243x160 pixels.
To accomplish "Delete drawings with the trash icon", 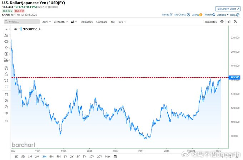I will pos(6,94).
